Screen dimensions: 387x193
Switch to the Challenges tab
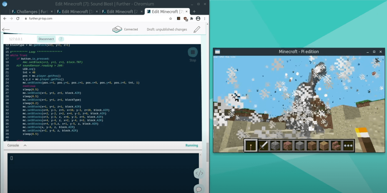(32, 12)
